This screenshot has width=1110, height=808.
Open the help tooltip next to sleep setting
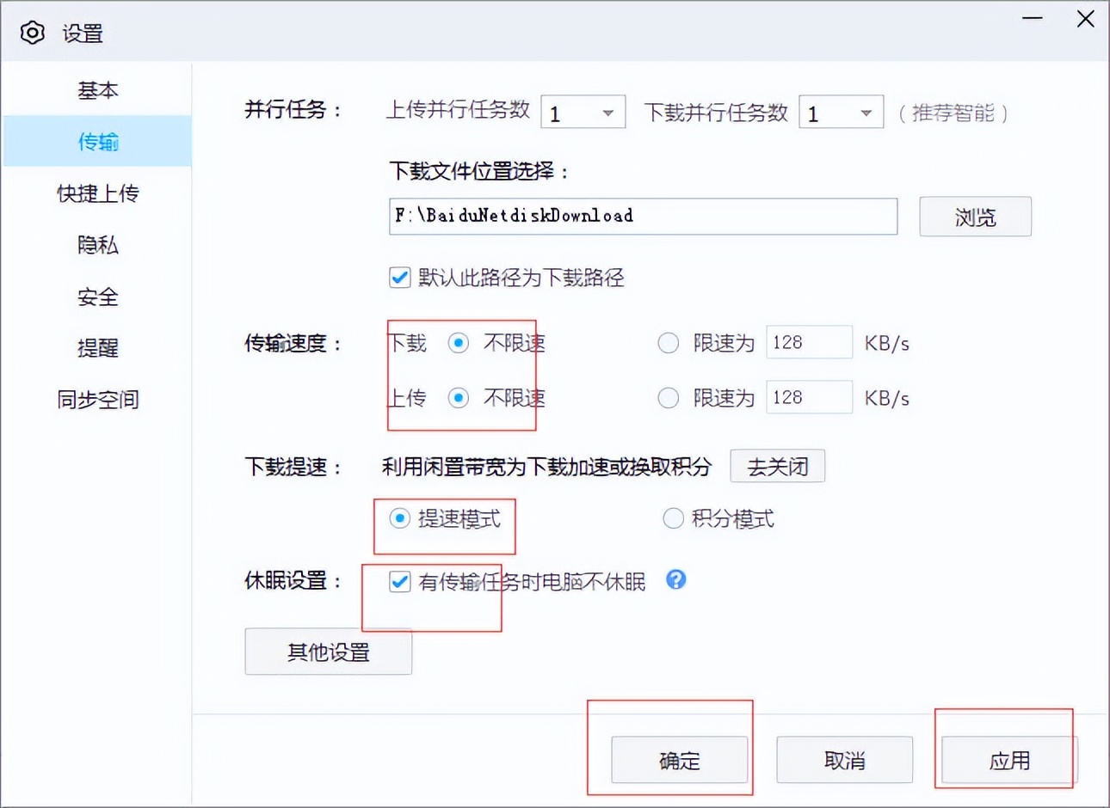[x=675, y=581]
